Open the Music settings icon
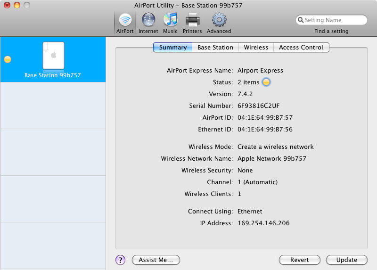The image size is (377, 270). tap(170, 19)
